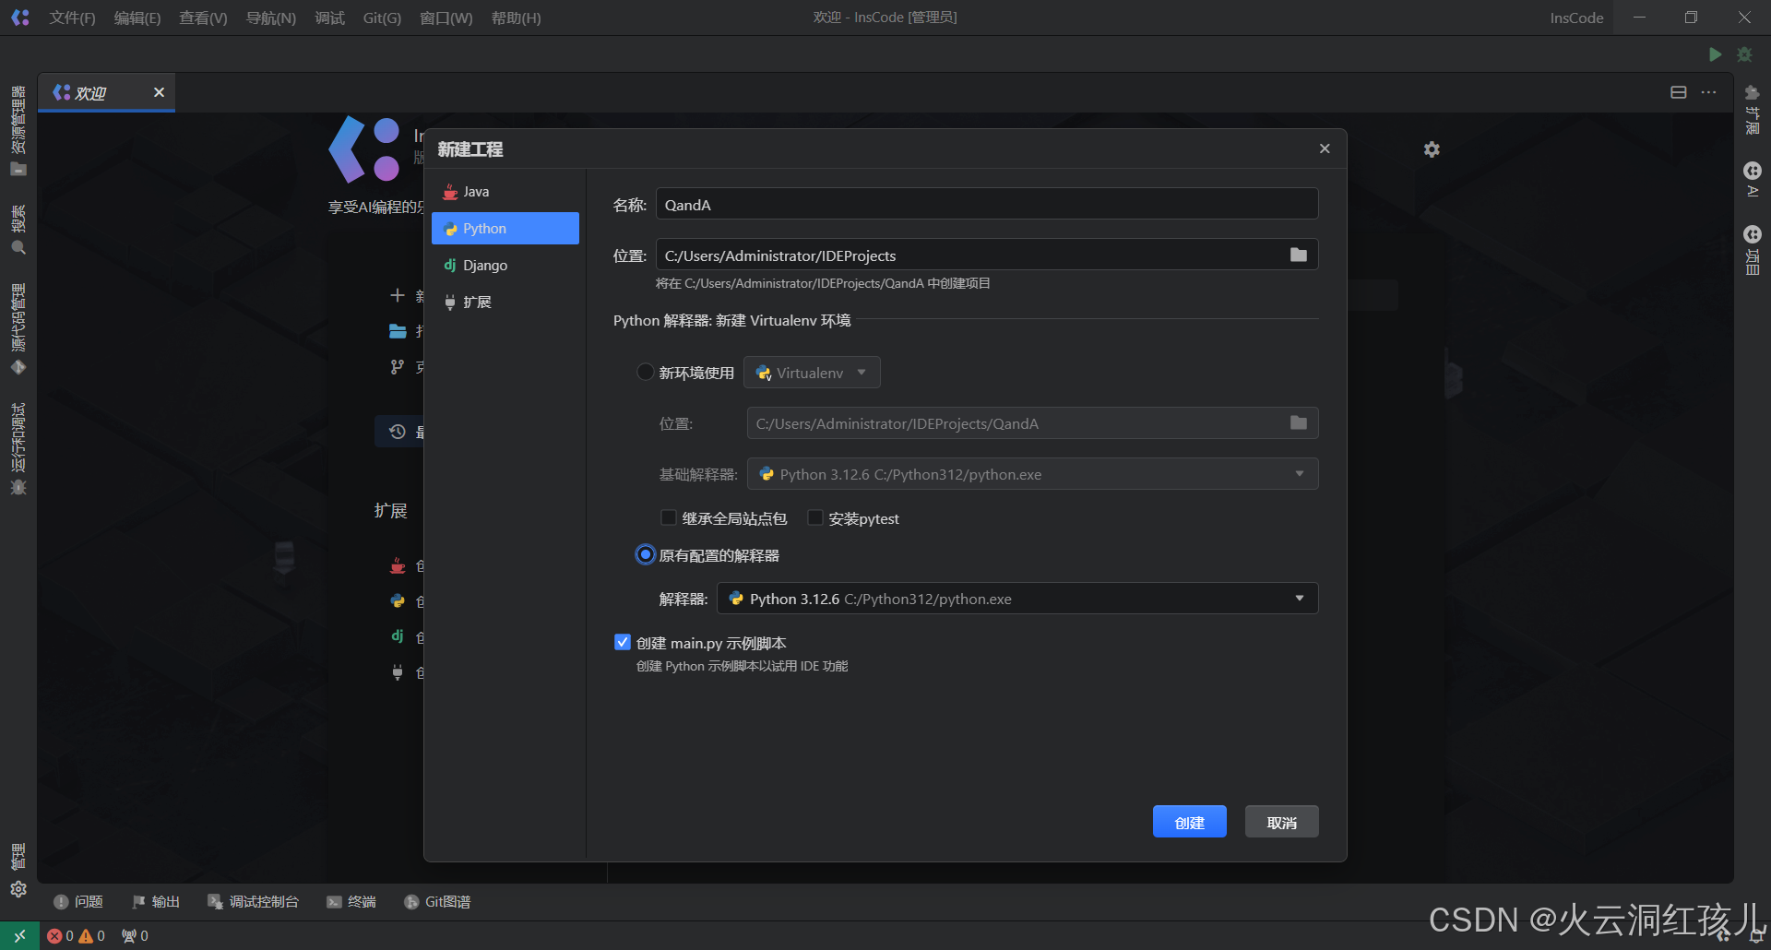Open the 查看(V) menu
This screenshot has width=1771, height=950.
point(203,18)
